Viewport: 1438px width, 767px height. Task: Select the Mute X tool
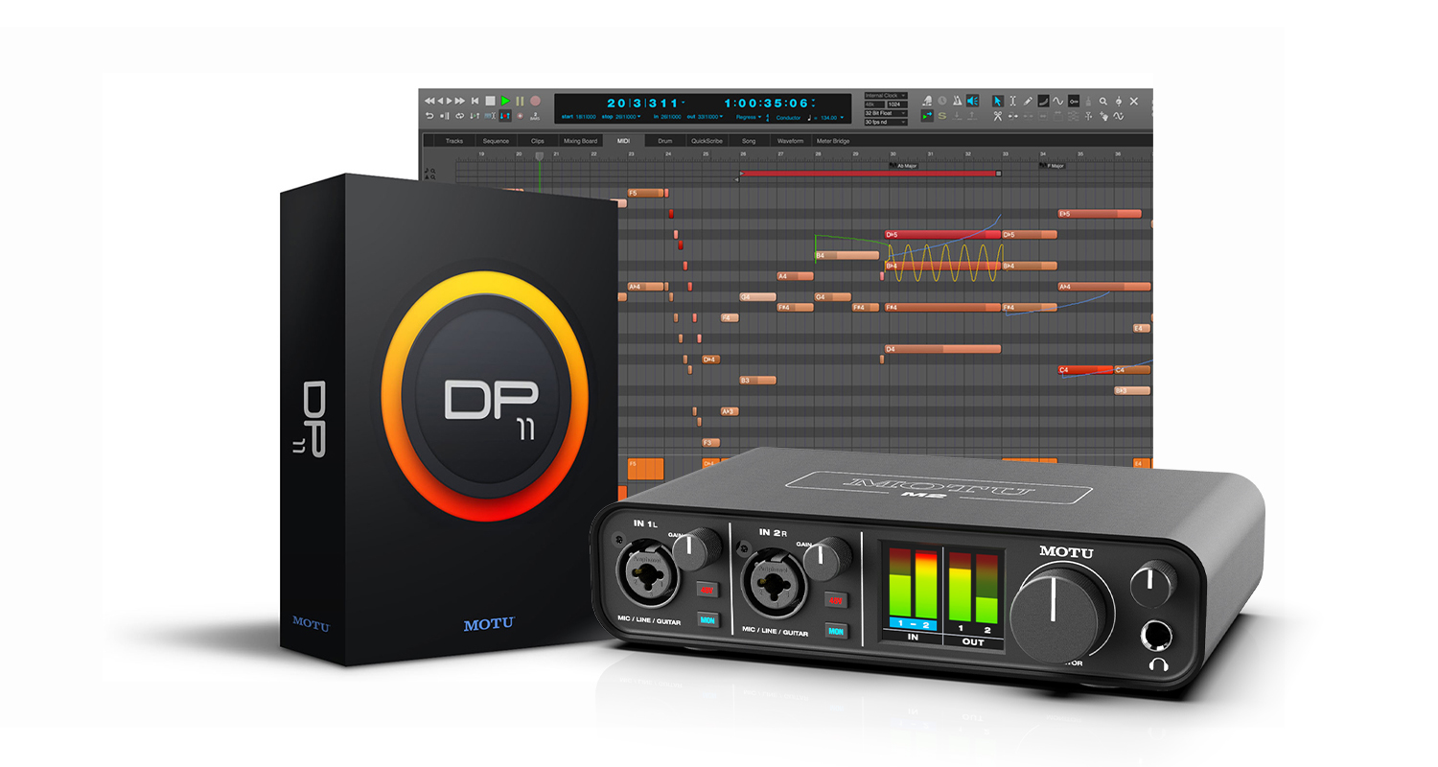pos(1134,101)
